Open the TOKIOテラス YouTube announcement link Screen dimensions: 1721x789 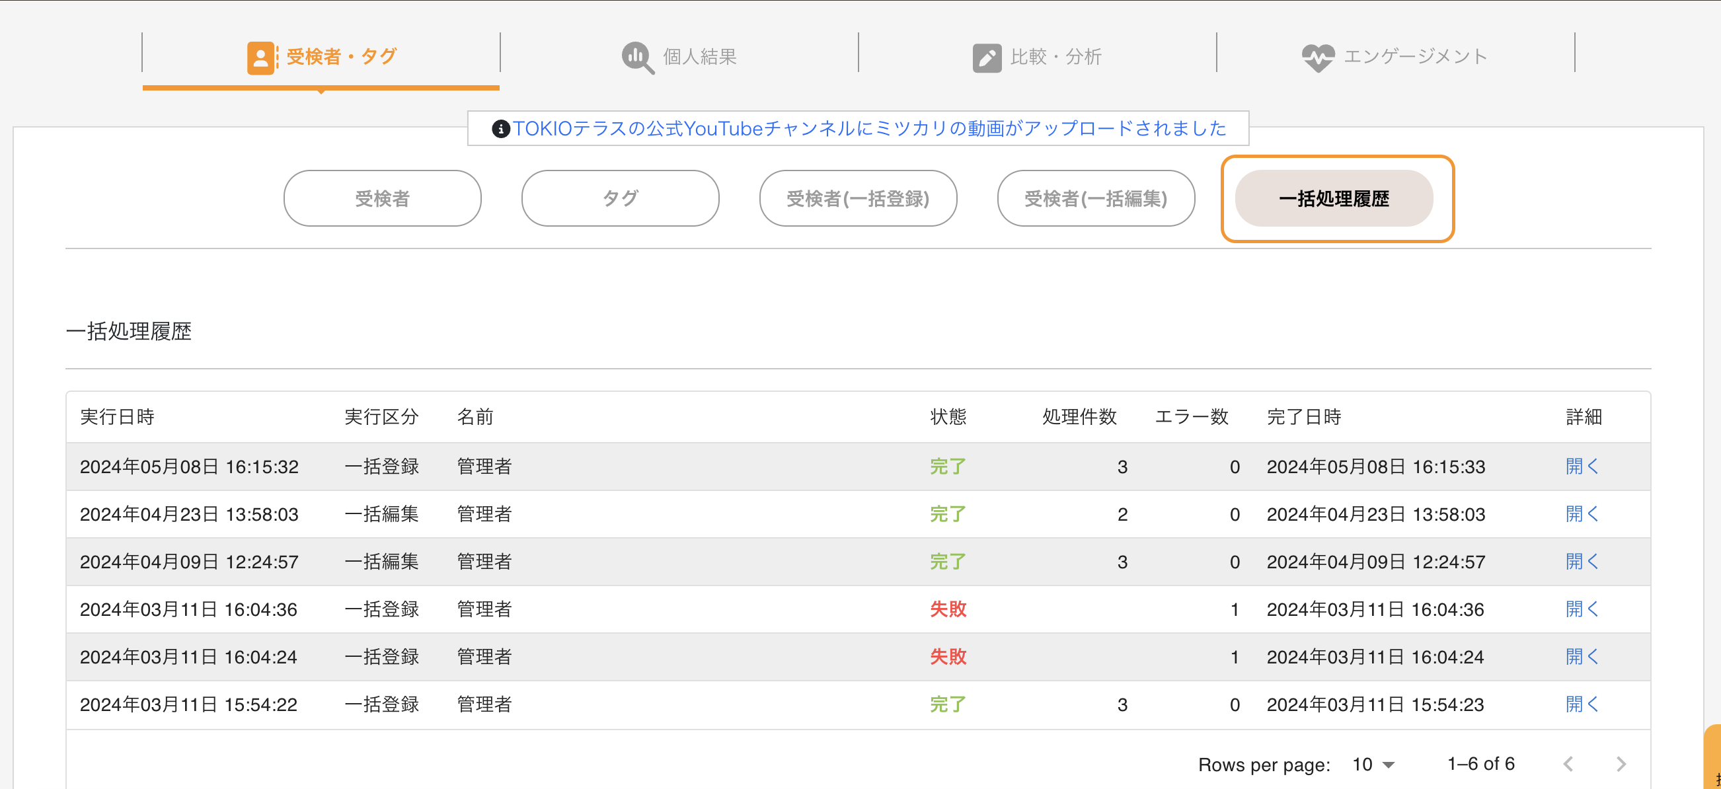(x=868, y=128)
